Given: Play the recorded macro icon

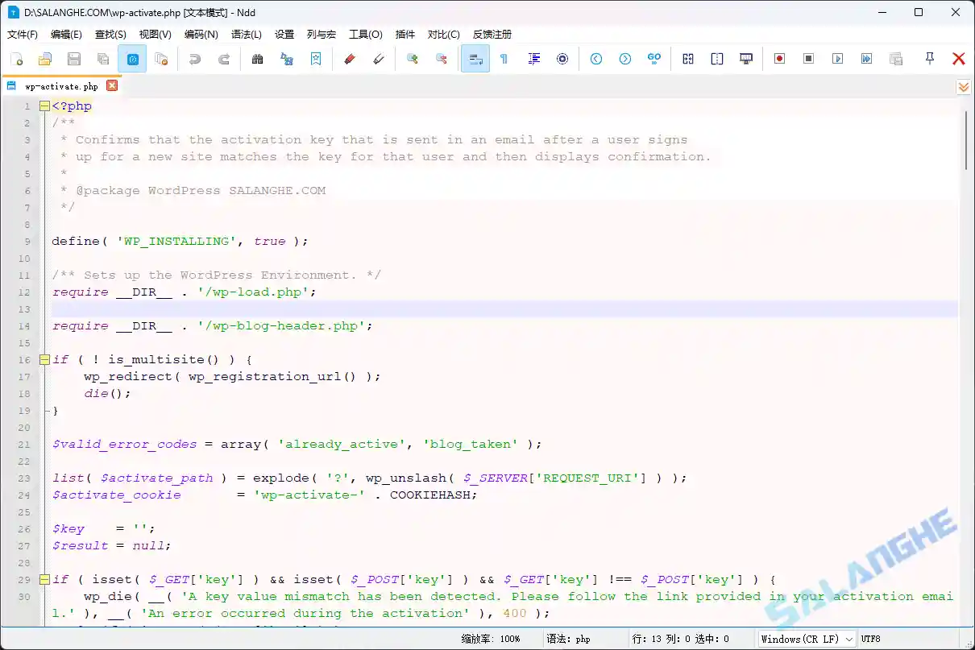Looking at the screenshot, I should [838, 58].
